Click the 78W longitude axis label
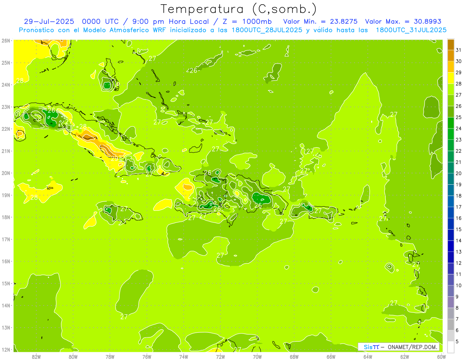 (x=110, y=357)
